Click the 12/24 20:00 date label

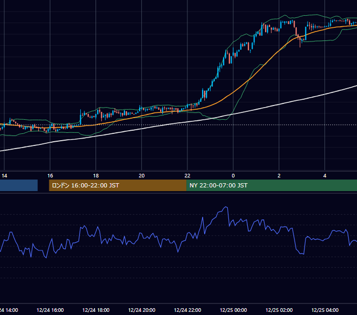142,310
